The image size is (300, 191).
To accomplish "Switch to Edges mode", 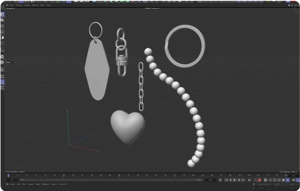I will (2, 32).
